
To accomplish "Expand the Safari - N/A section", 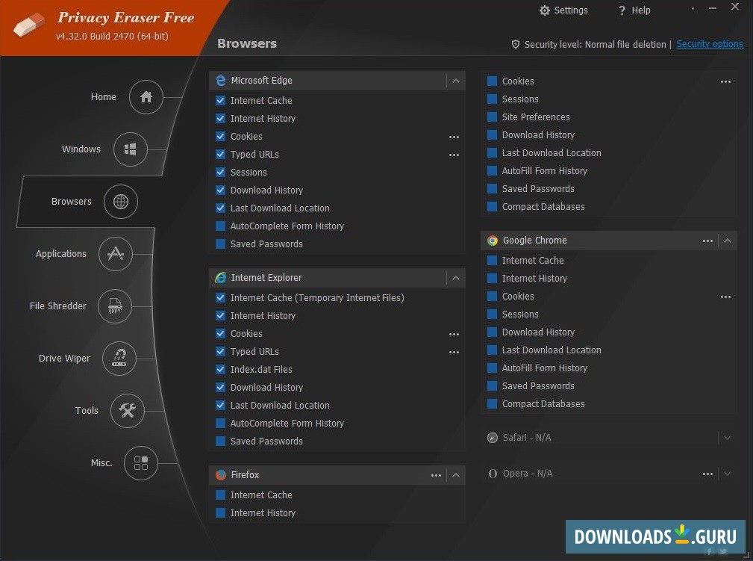I will pyautogui.click(x=727, y=437).
